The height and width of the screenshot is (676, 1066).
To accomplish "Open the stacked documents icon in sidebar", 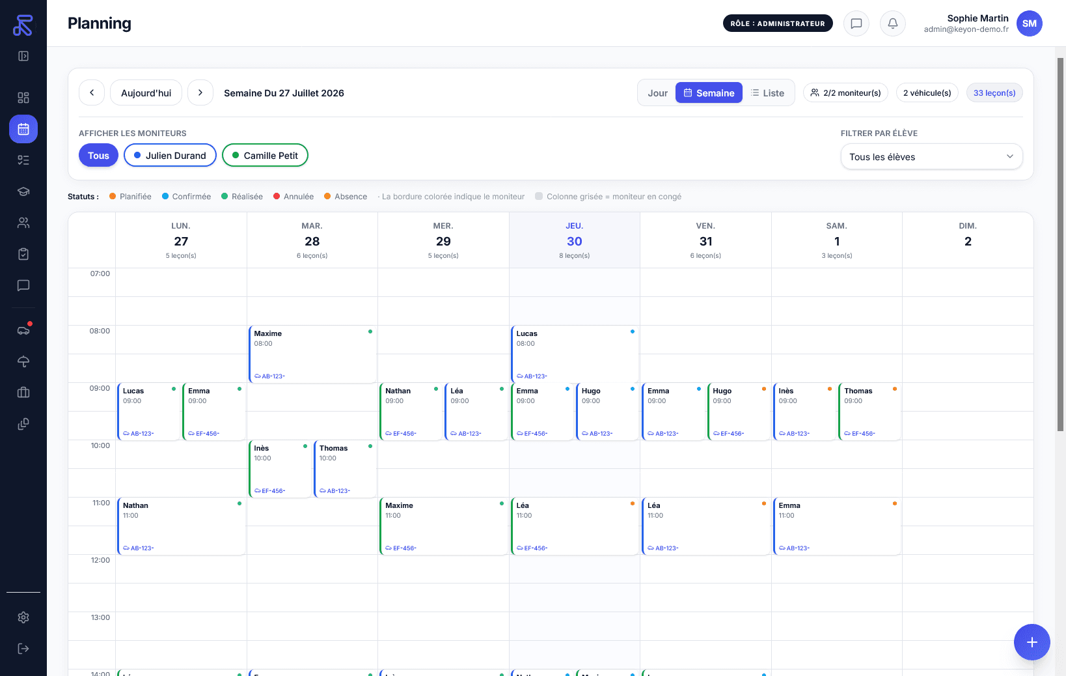I will tap(23, 424).
